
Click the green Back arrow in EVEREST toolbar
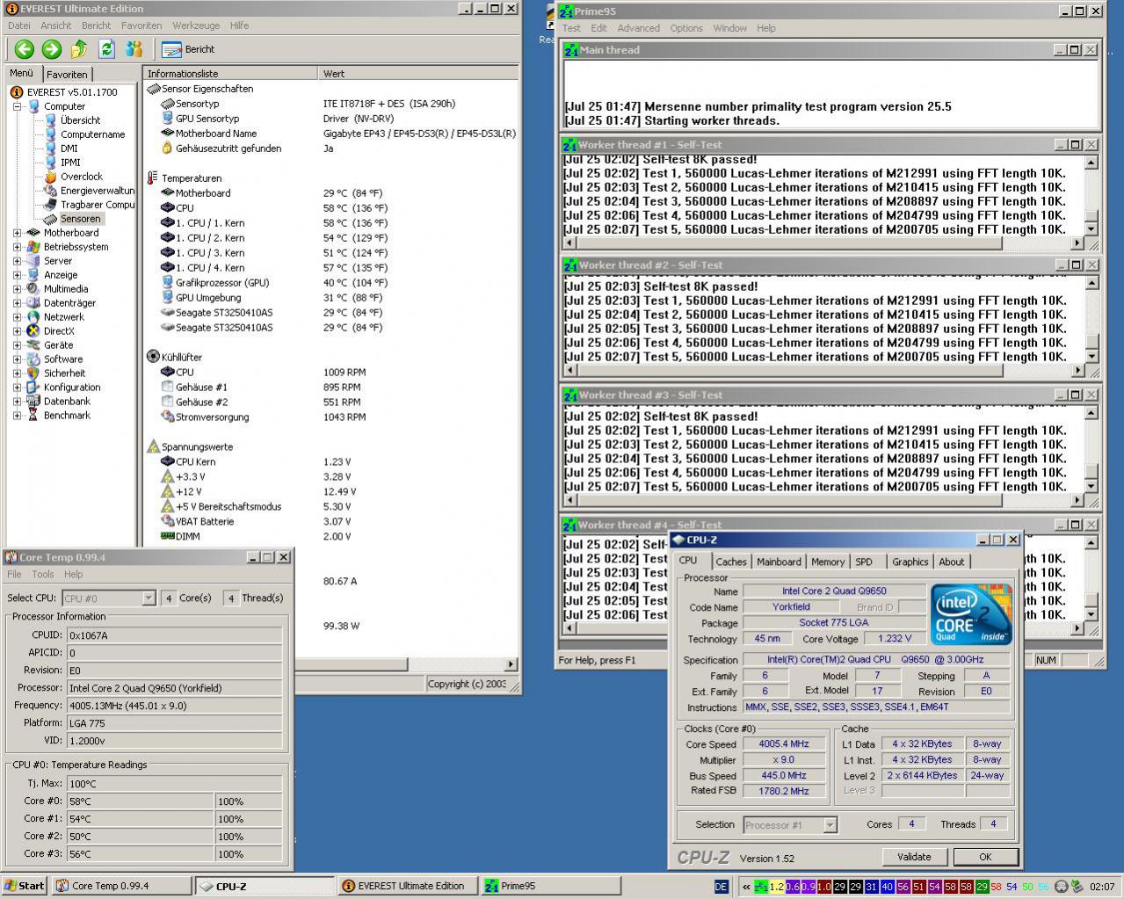tap(24, 49)
